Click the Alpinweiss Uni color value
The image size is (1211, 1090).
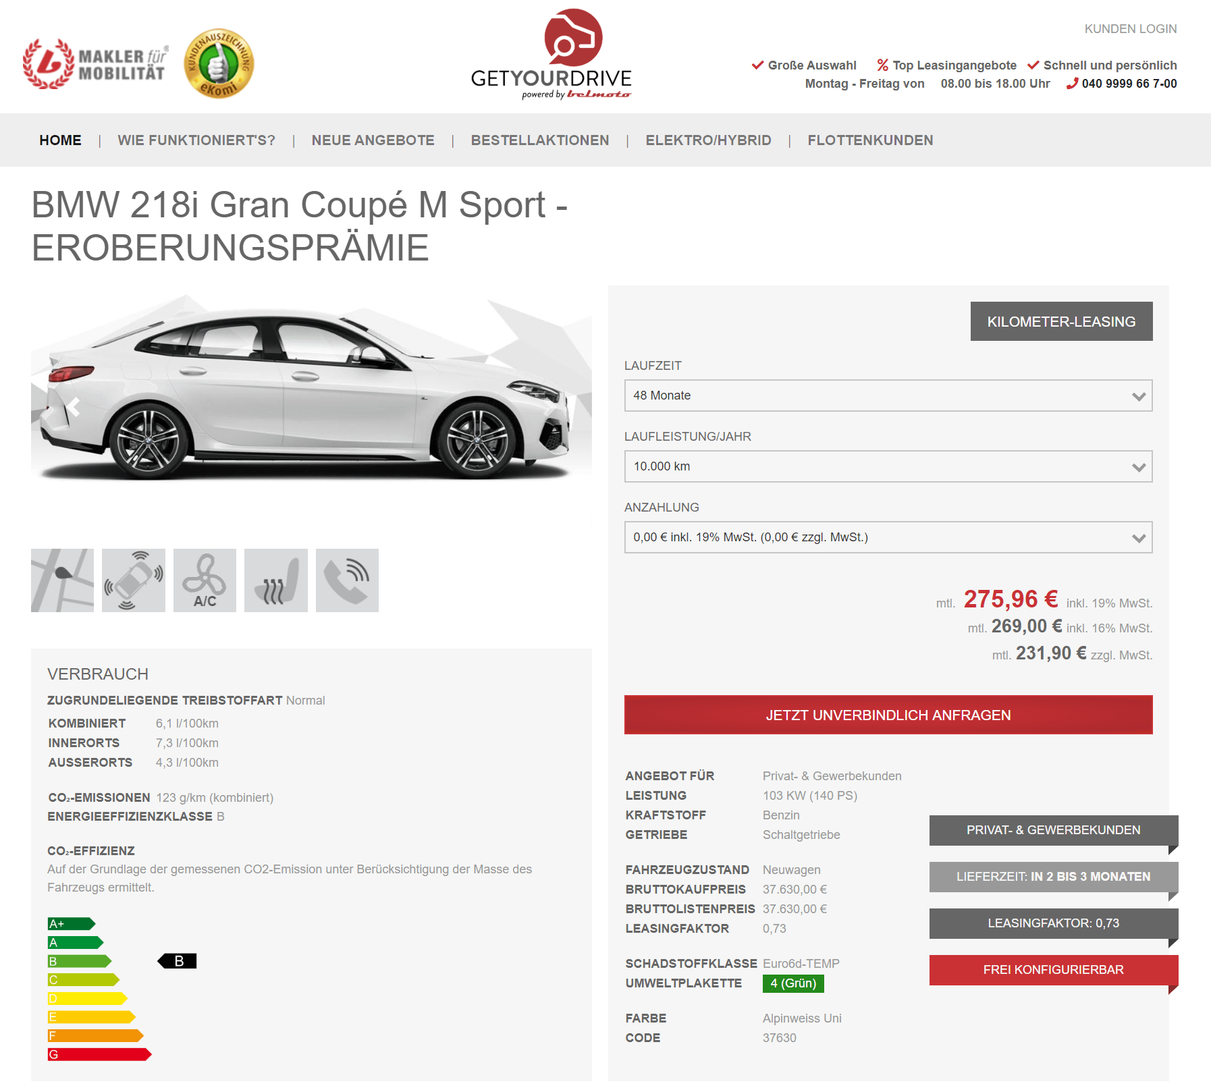tap(802, 1018)
